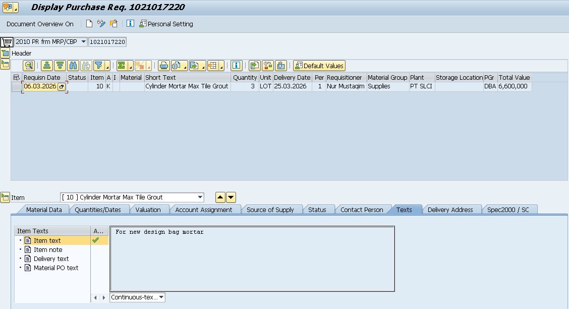The height and width of the screenshot is (309, 569).
Task: Toggle Display/Change mode pencil icon
Action: click(x=101, y=24)
